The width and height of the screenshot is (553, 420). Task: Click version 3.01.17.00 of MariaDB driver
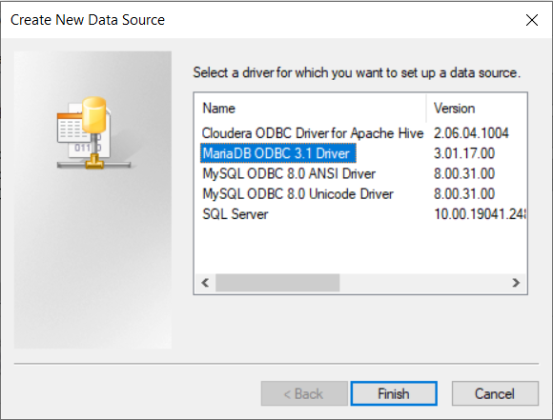coord(464,153)
